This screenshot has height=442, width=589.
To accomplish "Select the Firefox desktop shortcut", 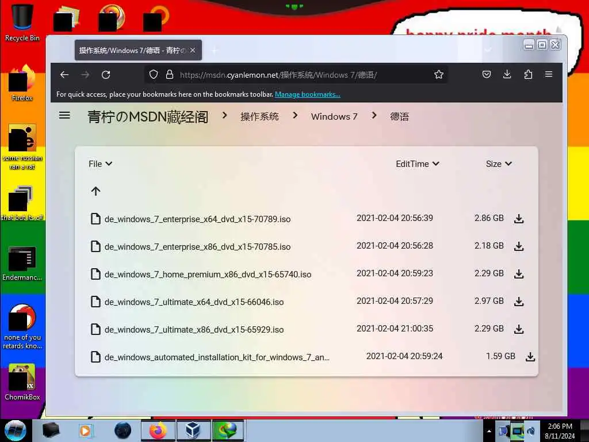I will [22, 83].
